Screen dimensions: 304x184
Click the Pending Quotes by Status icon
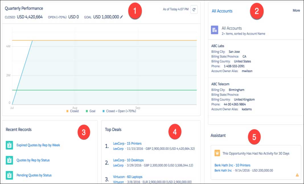pyautogui.click(x=9, y=175)
